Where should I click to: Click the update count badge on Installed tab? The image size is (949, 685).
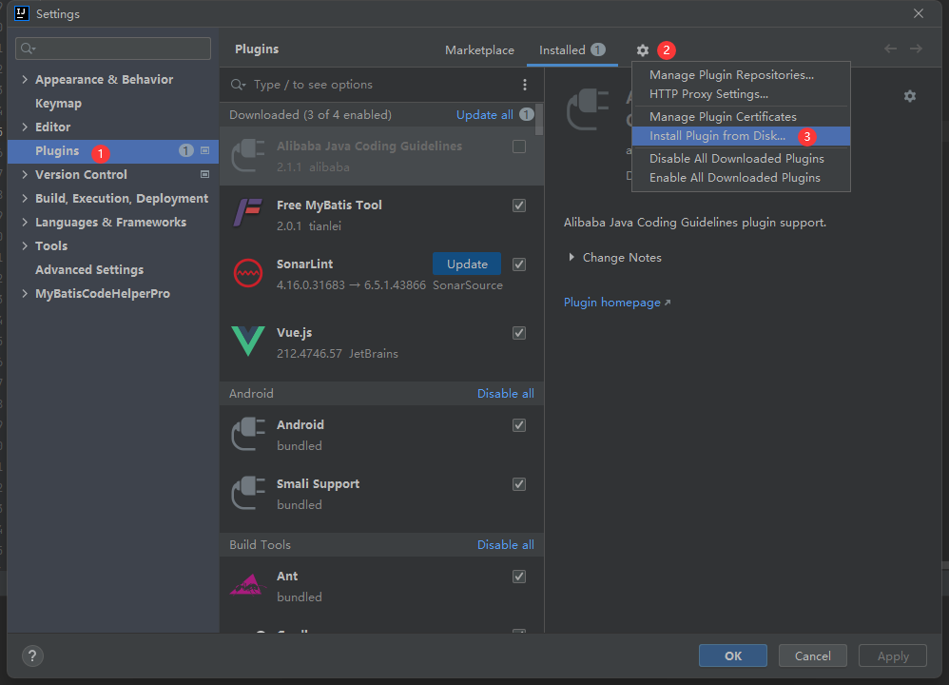[x=598, y=49]
